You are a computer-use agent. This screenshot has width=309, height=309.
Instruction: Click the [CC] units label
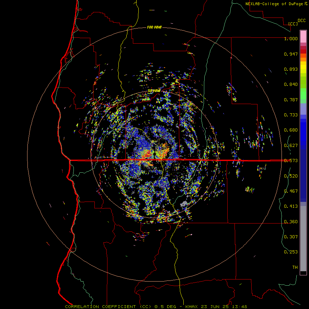coord(293,24)
